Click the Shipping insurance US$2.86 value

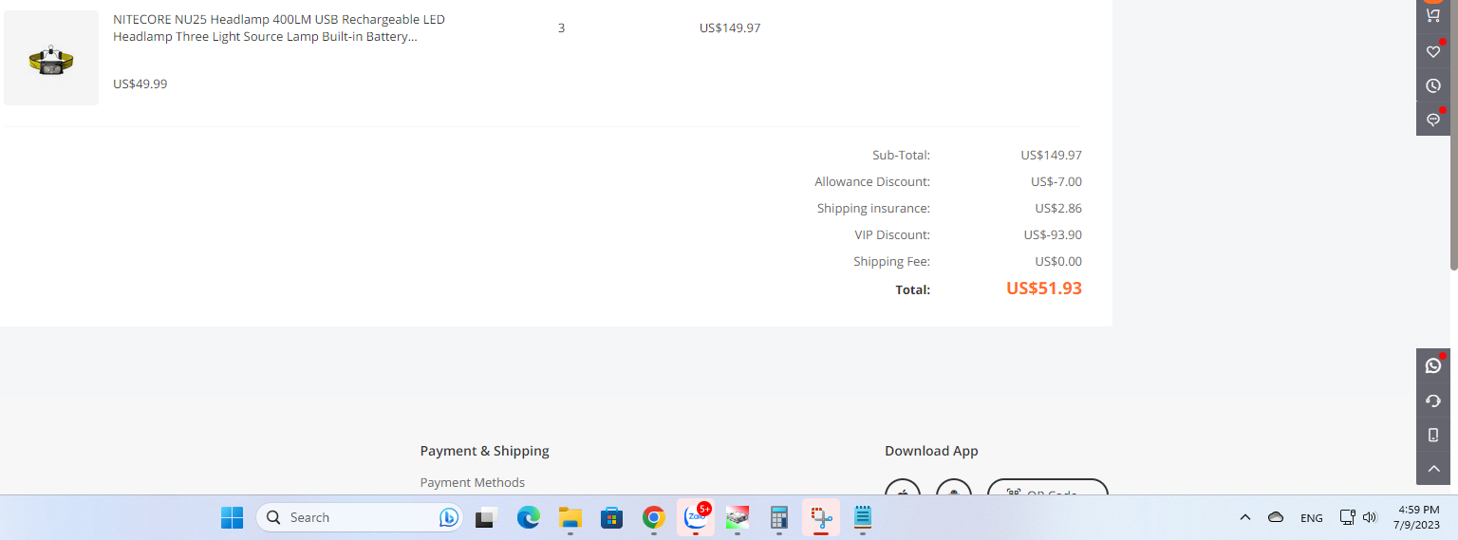coord(1058,208)
